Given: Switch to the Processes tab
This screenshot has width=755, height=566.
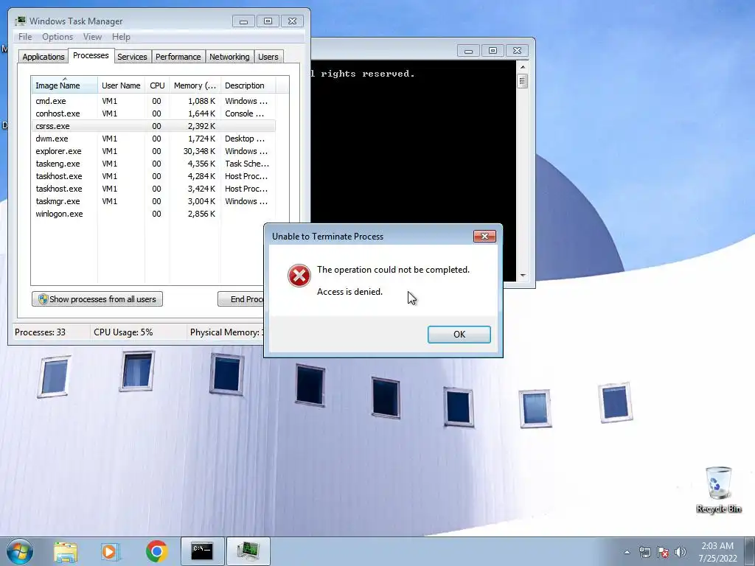Looking at the screenshot, I should pyautogui.click(x=91, y=55).
